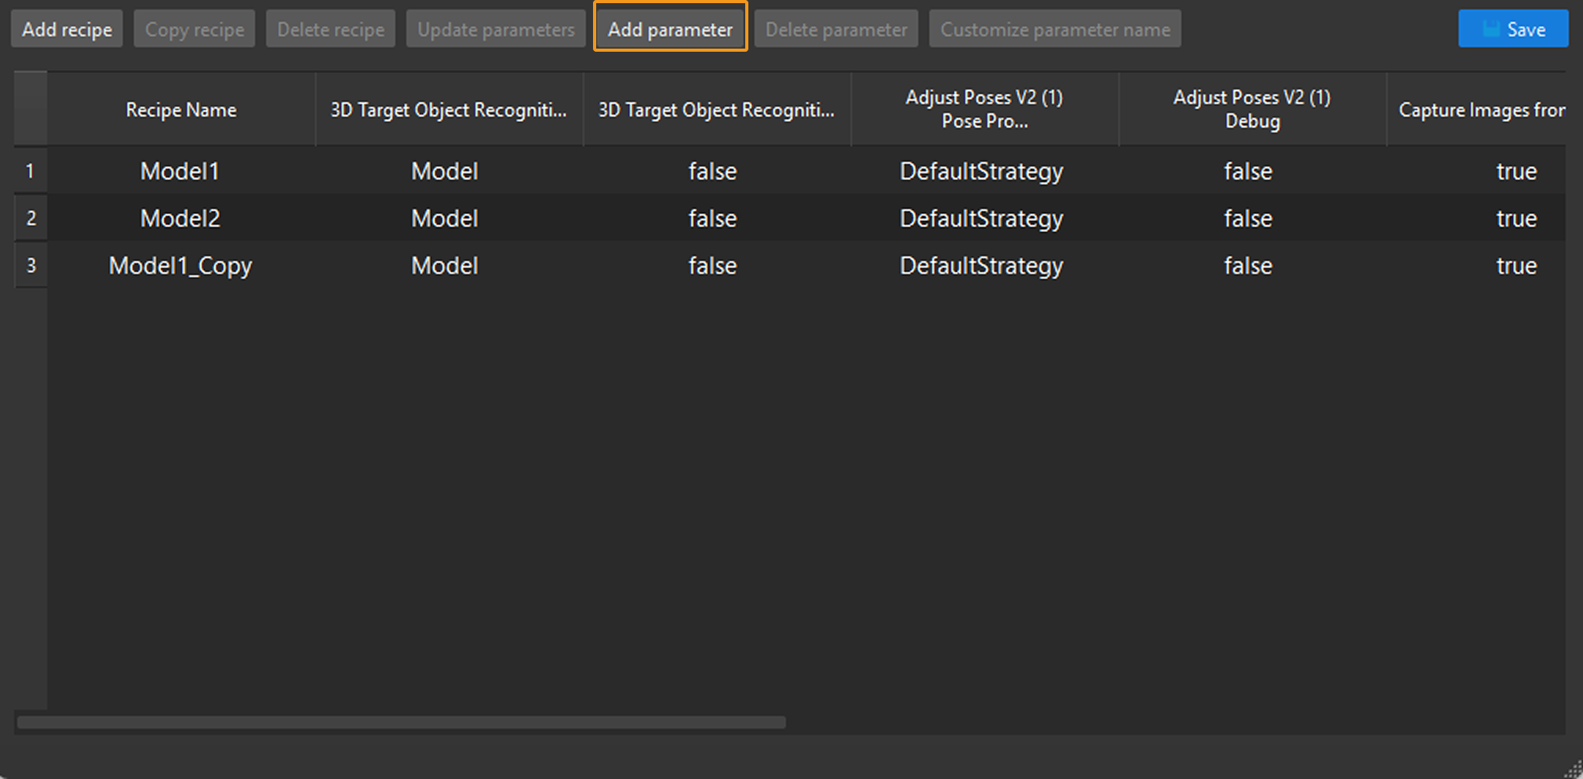Select the Capture Images column header

pyautogui.click(x=1481, y=109)
